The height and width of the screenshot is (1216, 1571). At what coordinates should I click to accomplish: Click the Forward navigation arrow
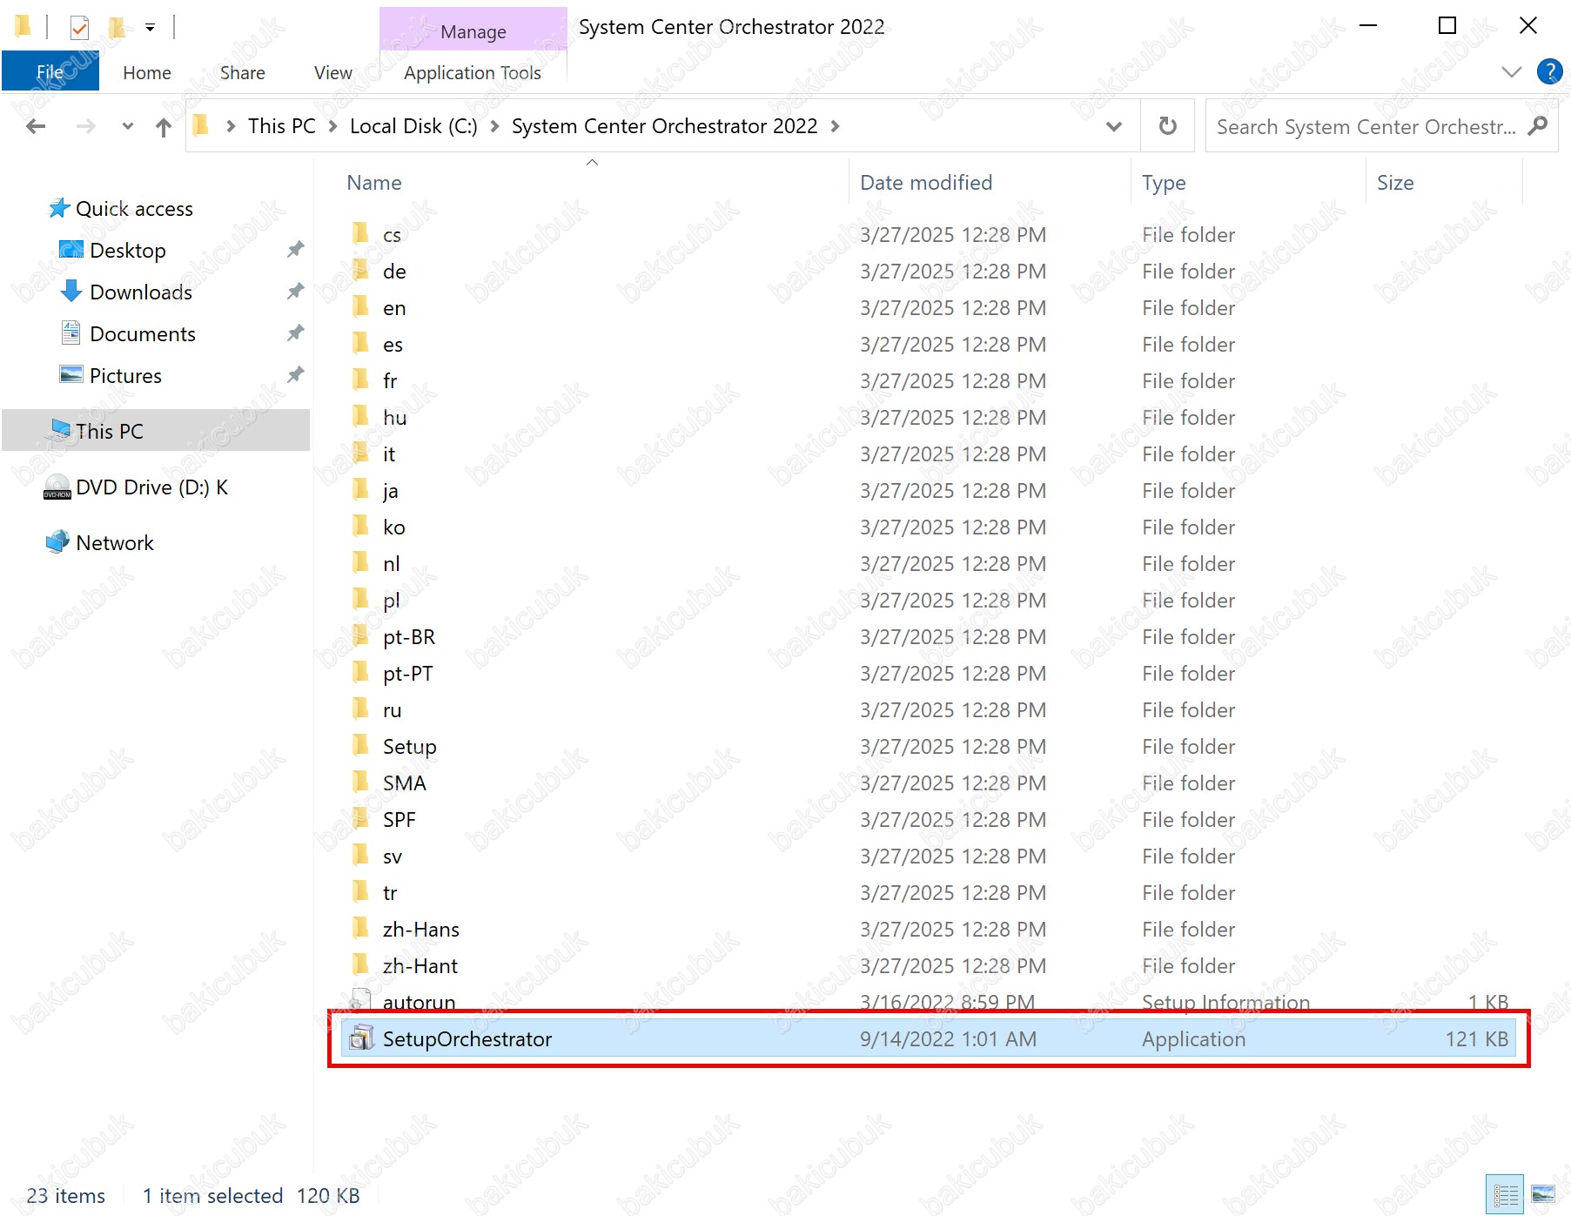coord(85,127)
